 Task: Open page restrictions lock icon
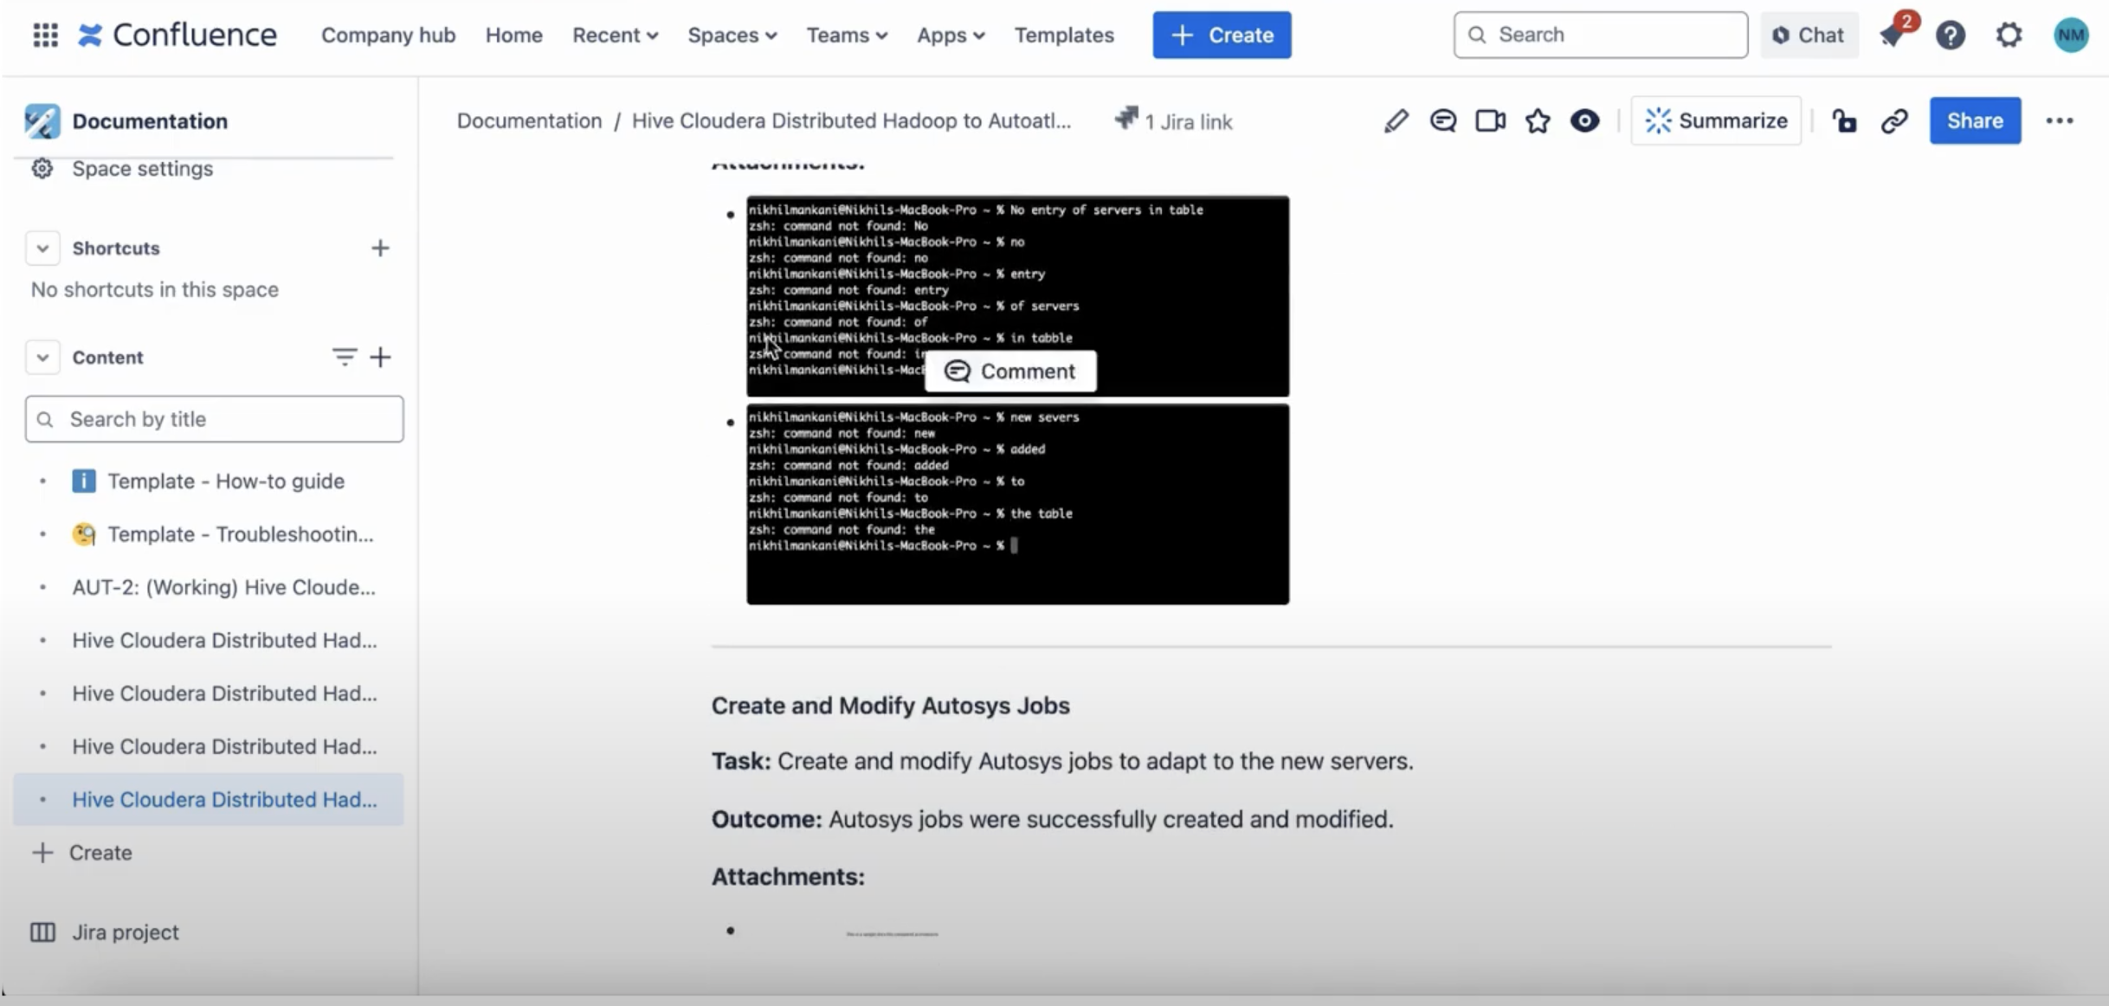tap(1844, 121)
